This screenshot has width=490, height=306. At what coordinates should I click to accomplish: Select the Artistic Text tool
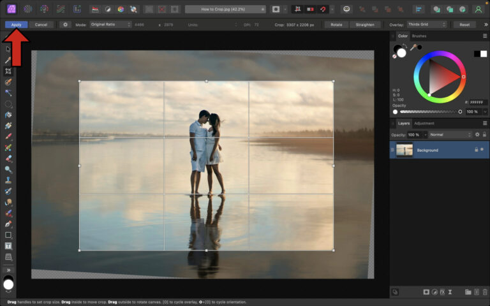tap(8, 246)
